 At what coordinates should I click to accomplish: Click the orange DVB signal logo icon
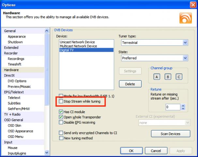point(185,17)
